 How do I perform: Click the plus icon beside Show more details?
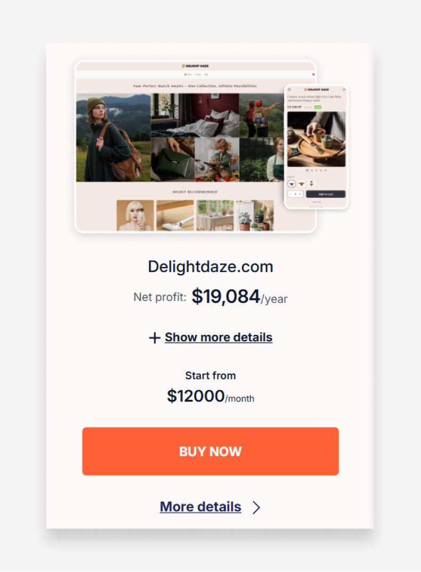(155, 338)
